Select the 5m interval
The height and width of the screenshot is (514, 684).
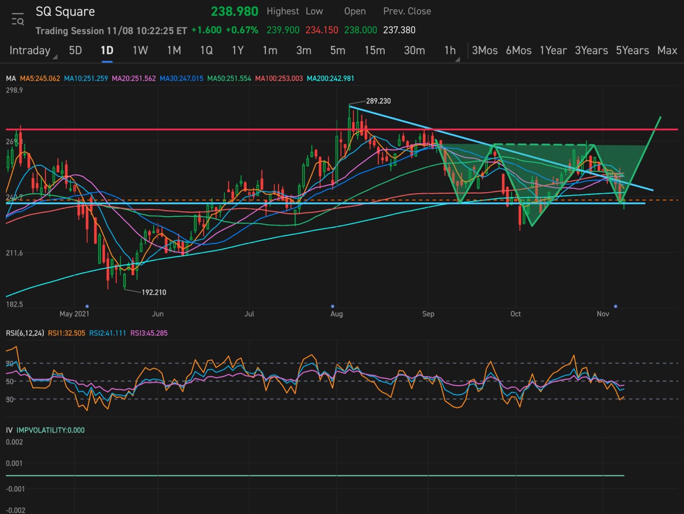point(338,50)
